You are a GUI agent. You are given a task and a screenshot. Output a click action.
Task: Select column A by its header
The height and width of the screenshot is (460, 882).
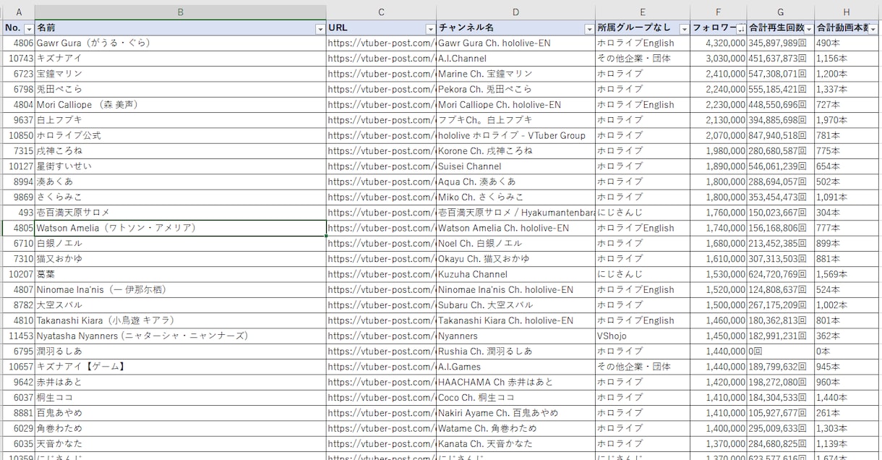click(x=18, y=12)
